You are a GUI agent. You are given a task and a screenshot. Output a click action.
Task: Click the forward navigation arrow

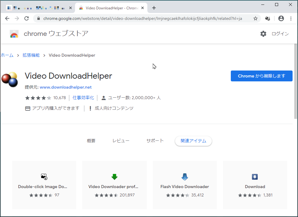pyautogui.click(x=17, y=18)
